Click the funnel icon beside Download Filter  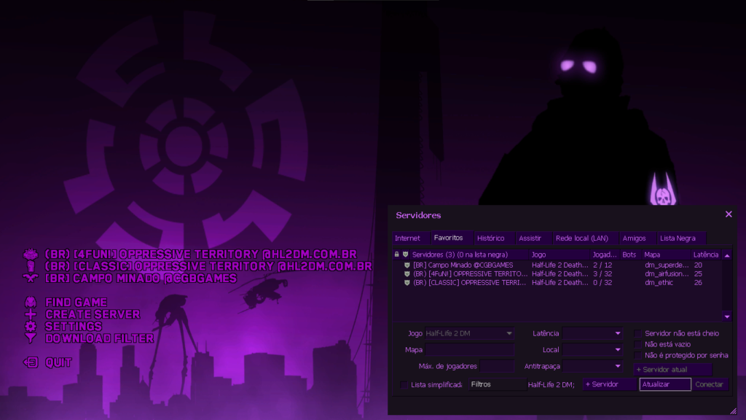coord(31,338)
